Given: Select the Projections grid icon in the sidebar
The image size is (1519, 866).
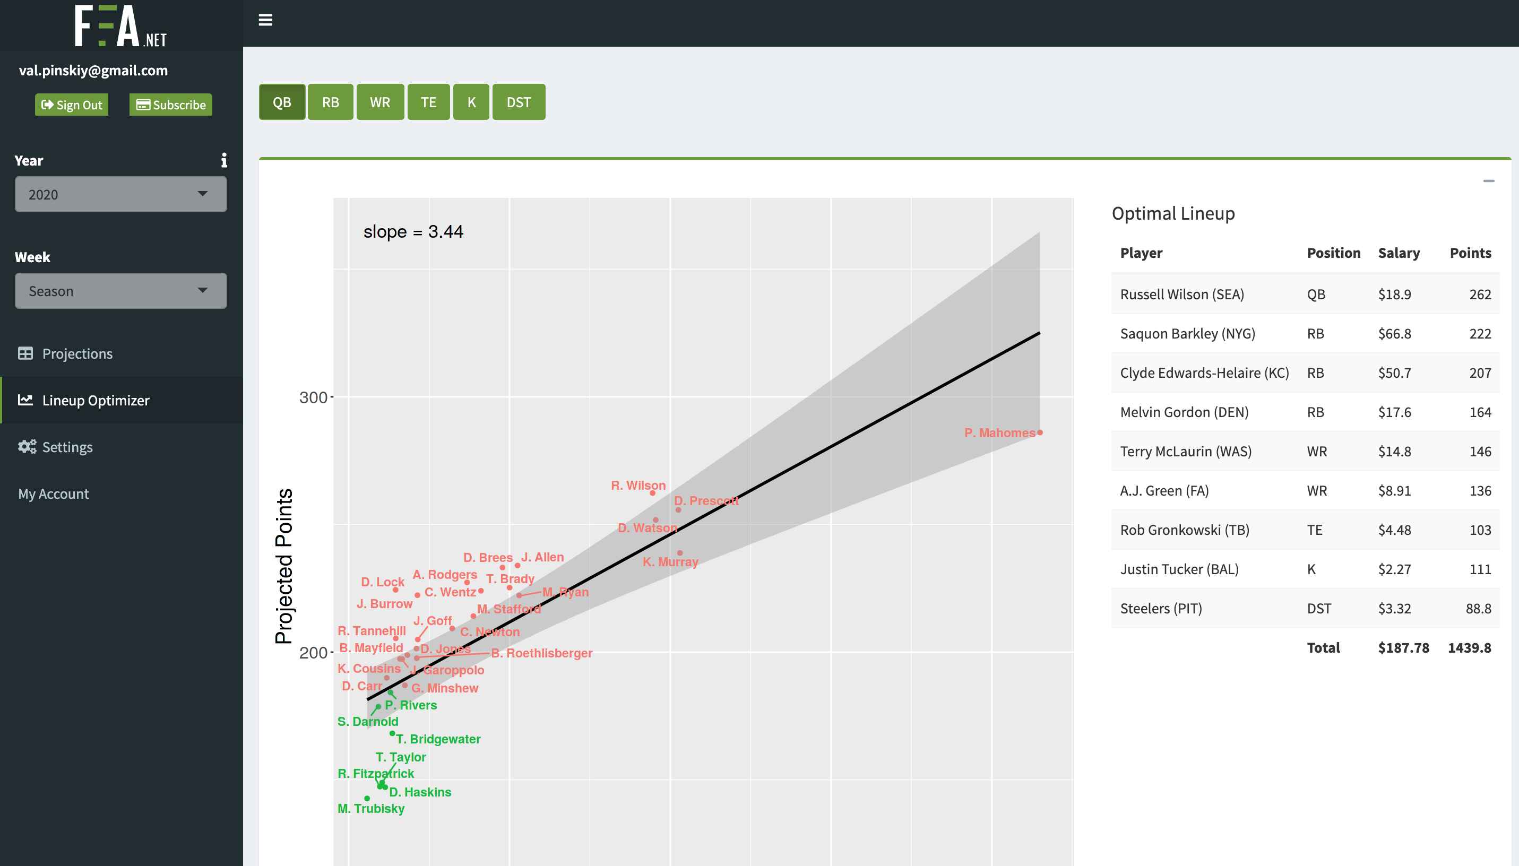Looking at the screenshot, I should click(x=25, y=353).
